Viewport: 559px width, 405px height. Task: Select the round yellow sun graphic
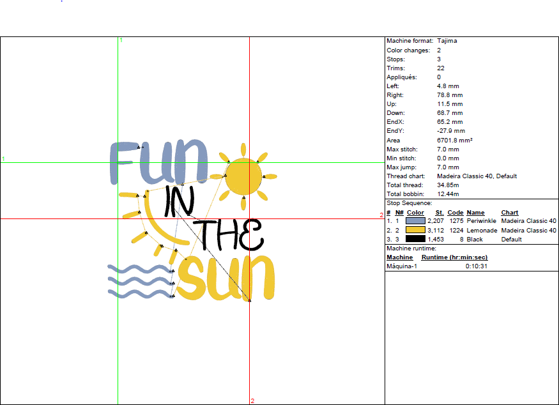(243, 176)
